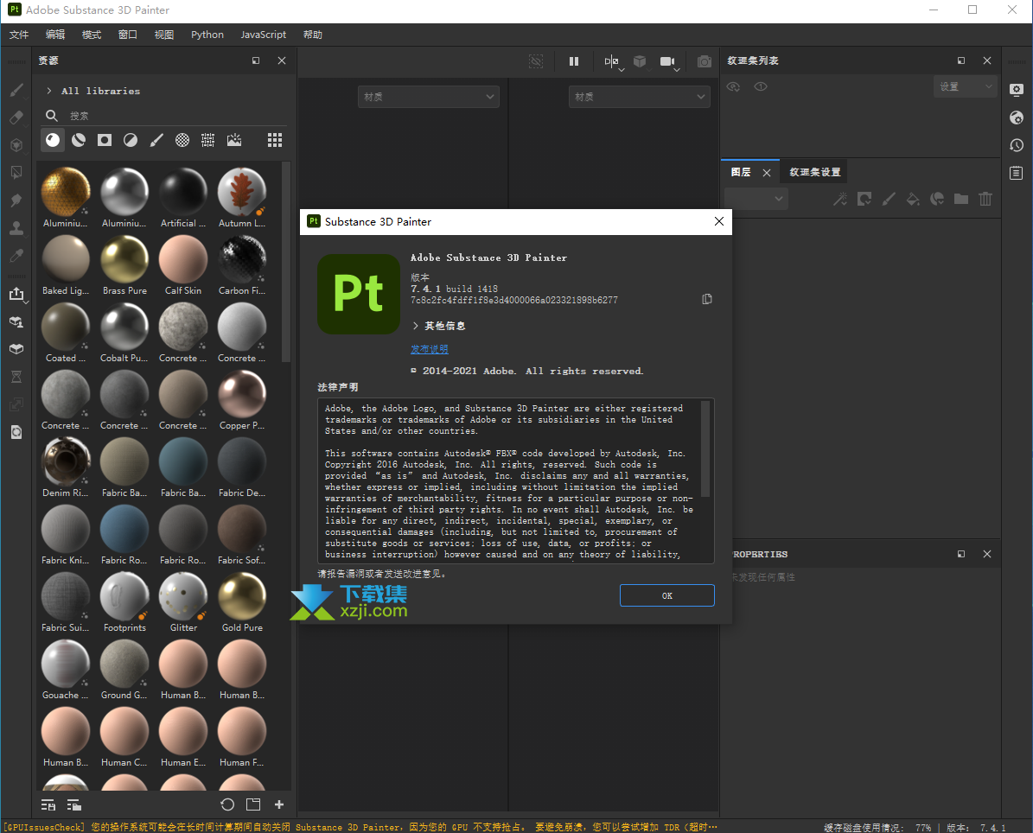This screenshot has width=1033, height=833.
Task: Switch to 纹理集设置 tab
Action: click(x=815, y=172)
